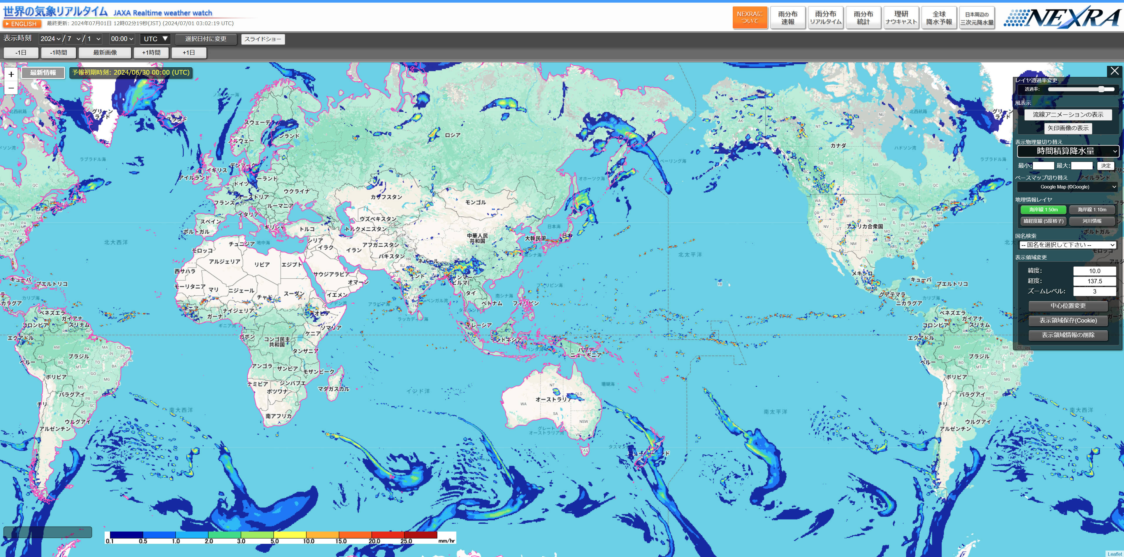This screenshot has height=557, width=1124.
Task: Click the 最新情報 button on the map
Action: pyautogui.click(x=43, y=73)
